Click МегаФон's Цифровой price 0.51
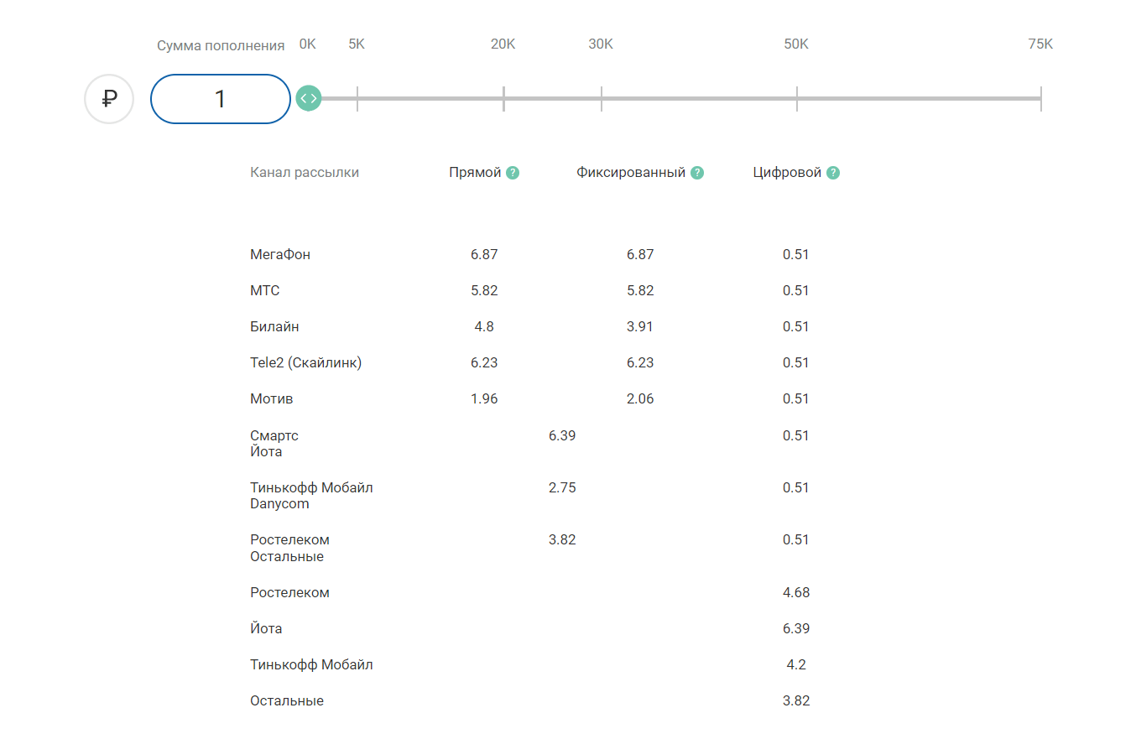Image resolution: width=1136 pixels, height=739 pixels. point(795,254)
